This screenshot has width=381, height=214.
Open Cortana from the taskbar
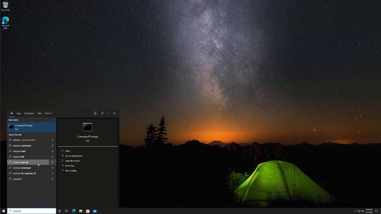pyautogui.click(x=60, y=211)
